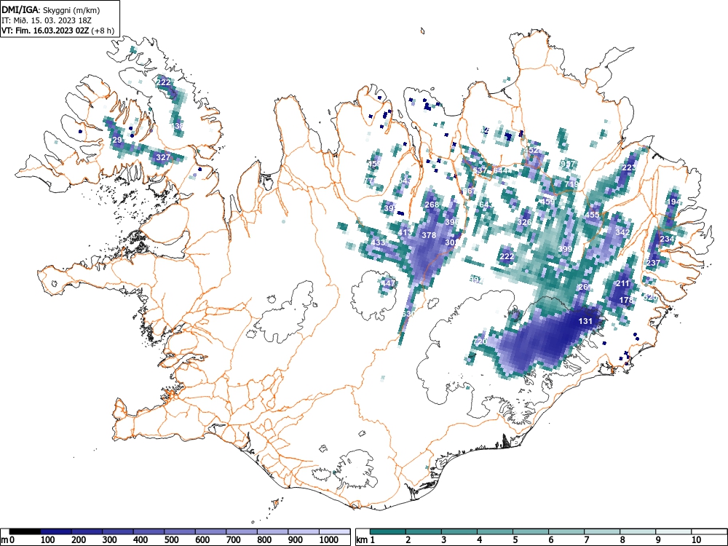Click the '700' legend label
The width and height of the screenshot is (728, 546).
point(233,540)
